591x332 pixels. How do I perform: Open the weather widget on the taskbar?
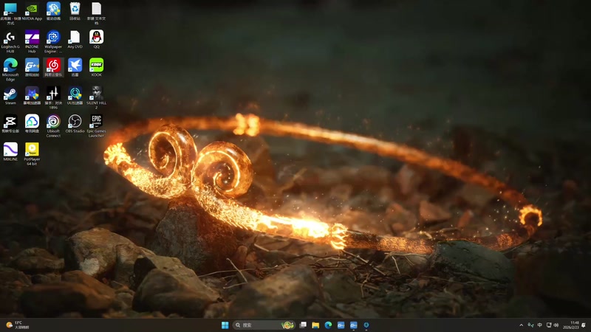[x=17, y=325]
